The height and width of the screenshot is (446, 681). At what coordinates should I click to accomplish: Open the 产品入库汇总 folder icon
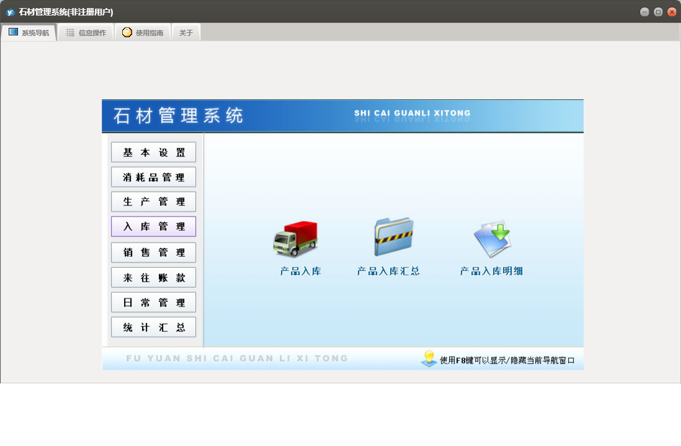tap(393, 237)
